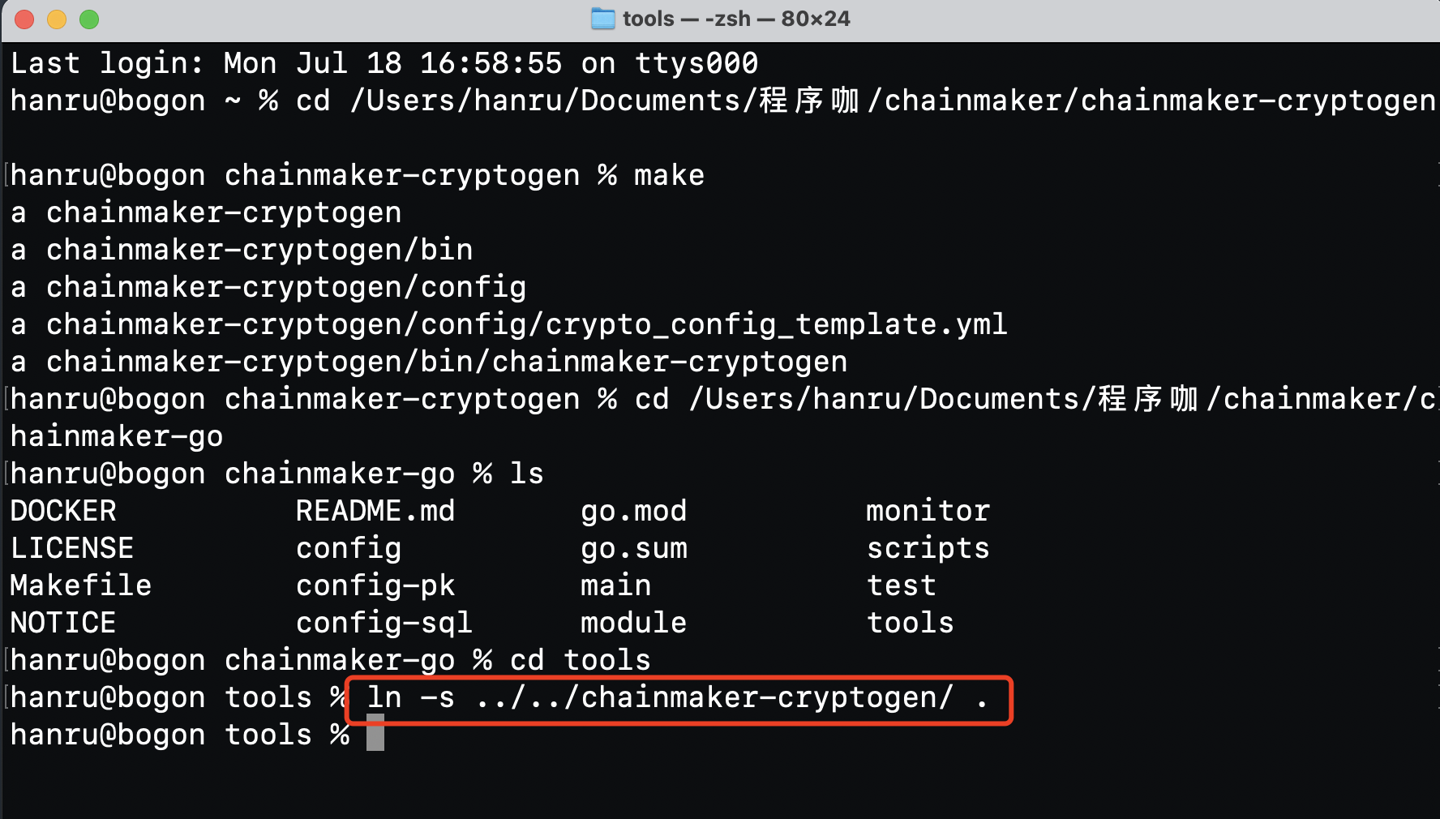Viewport: 1440px width, 819px height.
Task: Click the window title 'tools — -zsh — 80×24'
Action: (735, 19)
